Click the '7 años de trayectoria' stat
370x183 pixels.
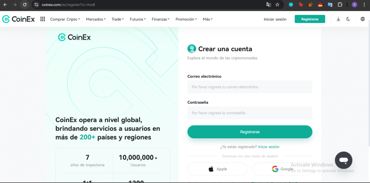point(87,160)
